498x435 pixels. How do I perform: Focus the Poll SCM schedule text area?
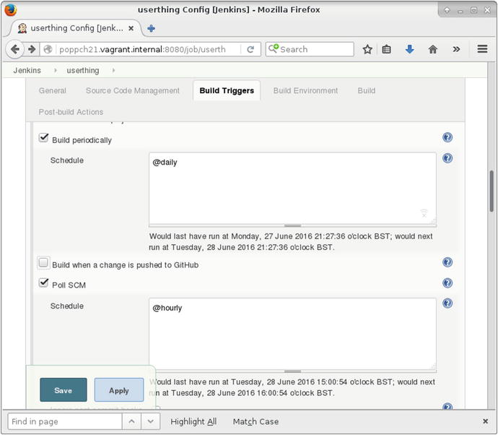pos(292,334)
